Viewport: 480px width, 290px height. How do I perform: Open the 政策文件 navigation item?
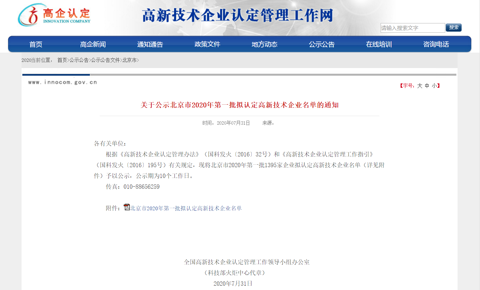(207, 44)
